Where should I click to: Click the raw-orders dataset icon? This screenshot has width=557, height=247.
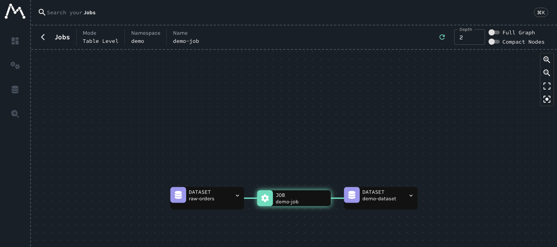pyautogui.click(x=178, y=195)
